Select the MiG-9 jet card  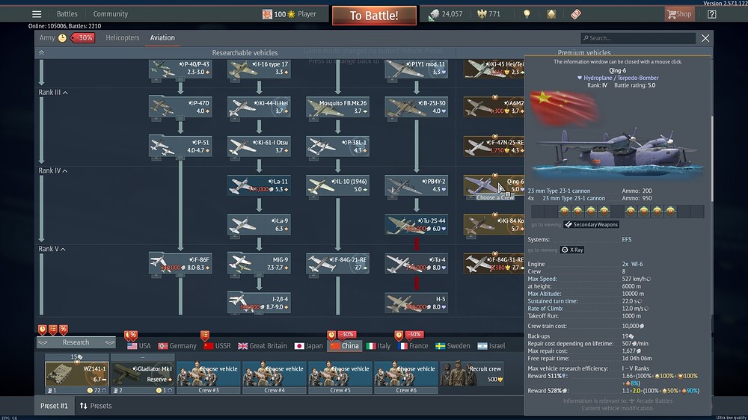pyautogui.click(x=259, y=263)
